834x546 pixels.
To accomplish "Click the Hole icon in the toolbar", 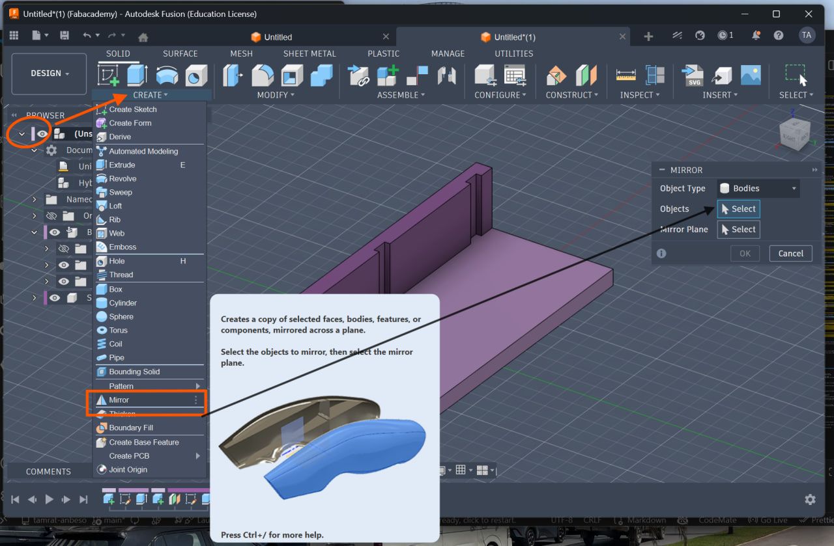I will tap(196, 75).
